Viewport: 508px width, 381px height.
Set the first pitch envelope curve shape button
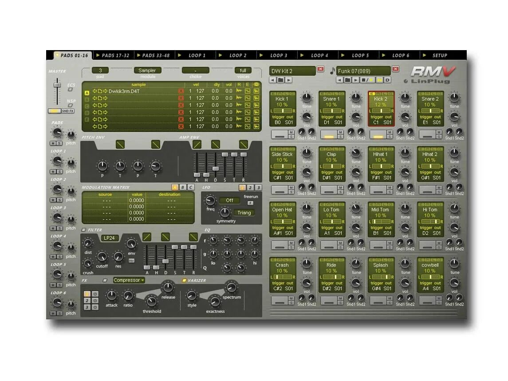(120, 144)
